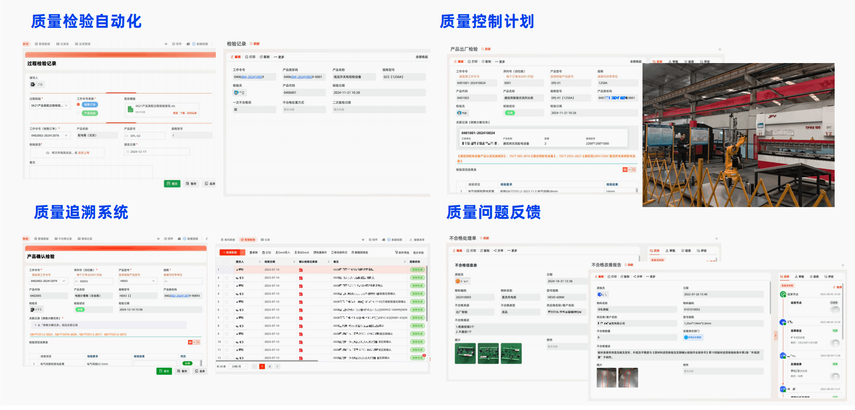Open the first steel plate photo thumbnail
Image resolution: width=855 pixels, height=410 pixels.
click(x=606, y=378)
